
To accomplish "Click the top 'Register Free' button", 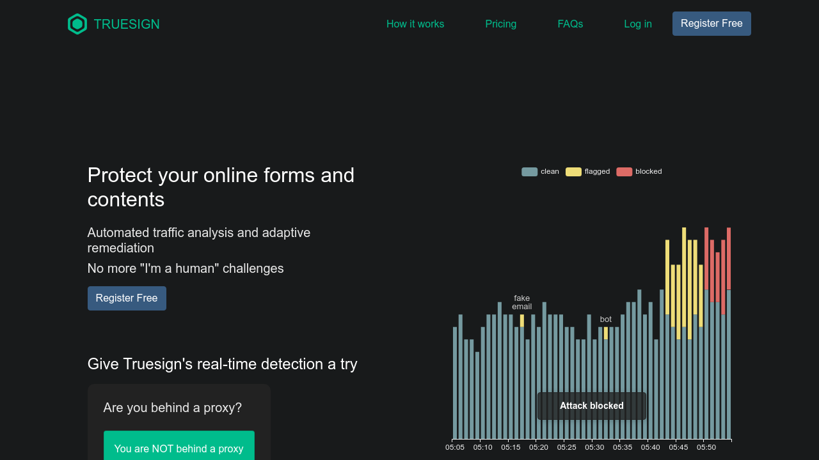I will tap(712, 23).
